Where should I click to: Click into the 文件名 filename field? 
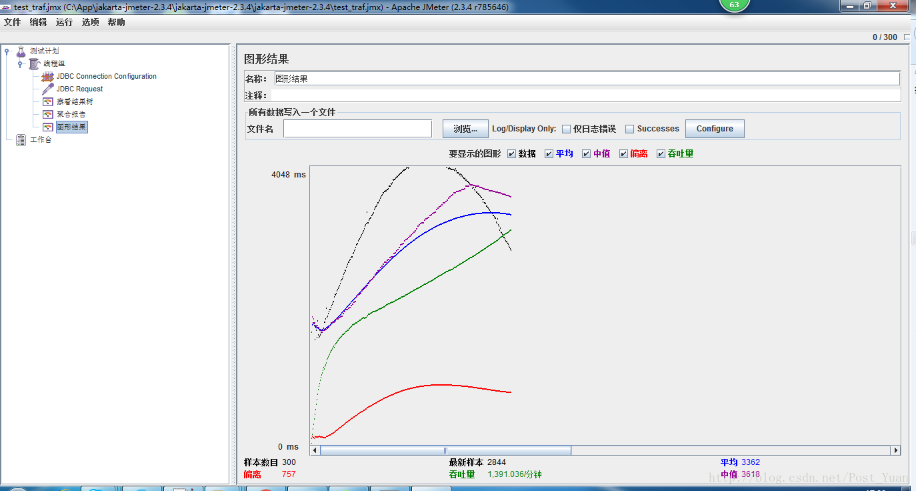coord(357,129)
